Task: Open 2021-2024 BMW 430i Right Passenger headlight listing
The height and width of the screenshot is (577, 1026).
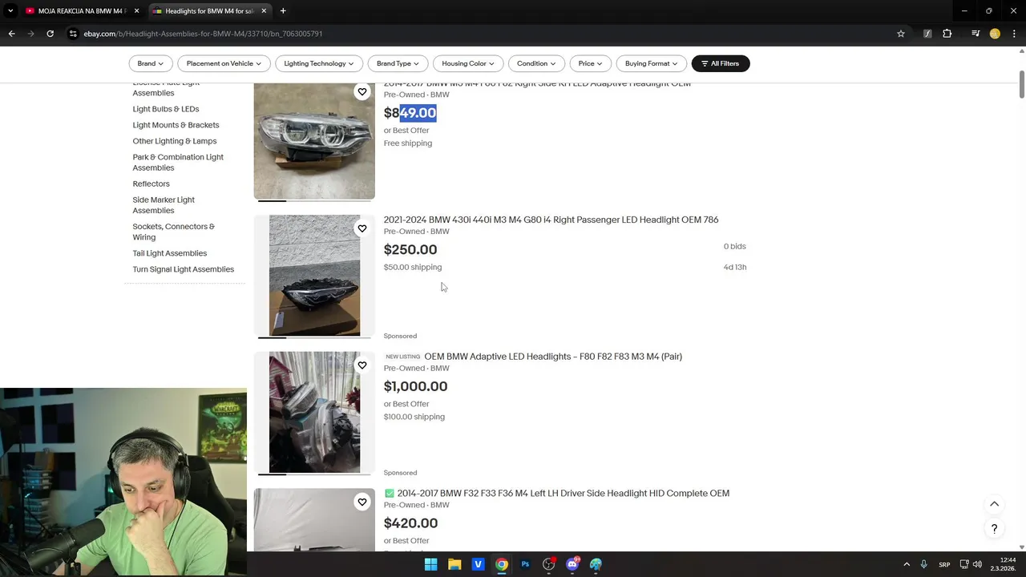Action: 551,220
